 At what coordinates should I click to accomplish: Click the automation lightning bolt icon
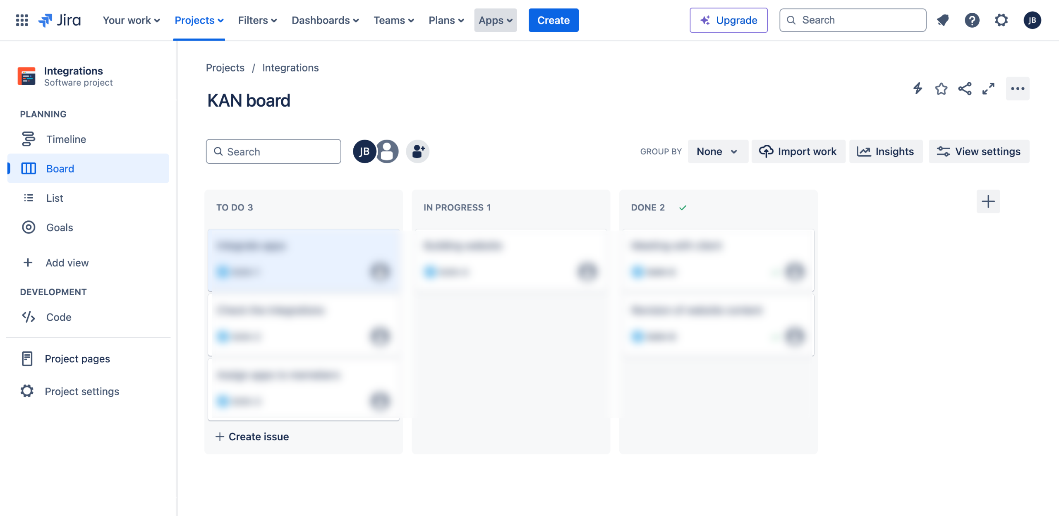click(x=918, y=88)
